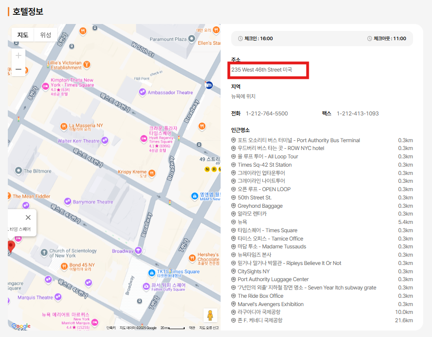Select Walter Kerr Theatre marker
The width and height of the screenshot is (432, 337).
click(104, 140)
